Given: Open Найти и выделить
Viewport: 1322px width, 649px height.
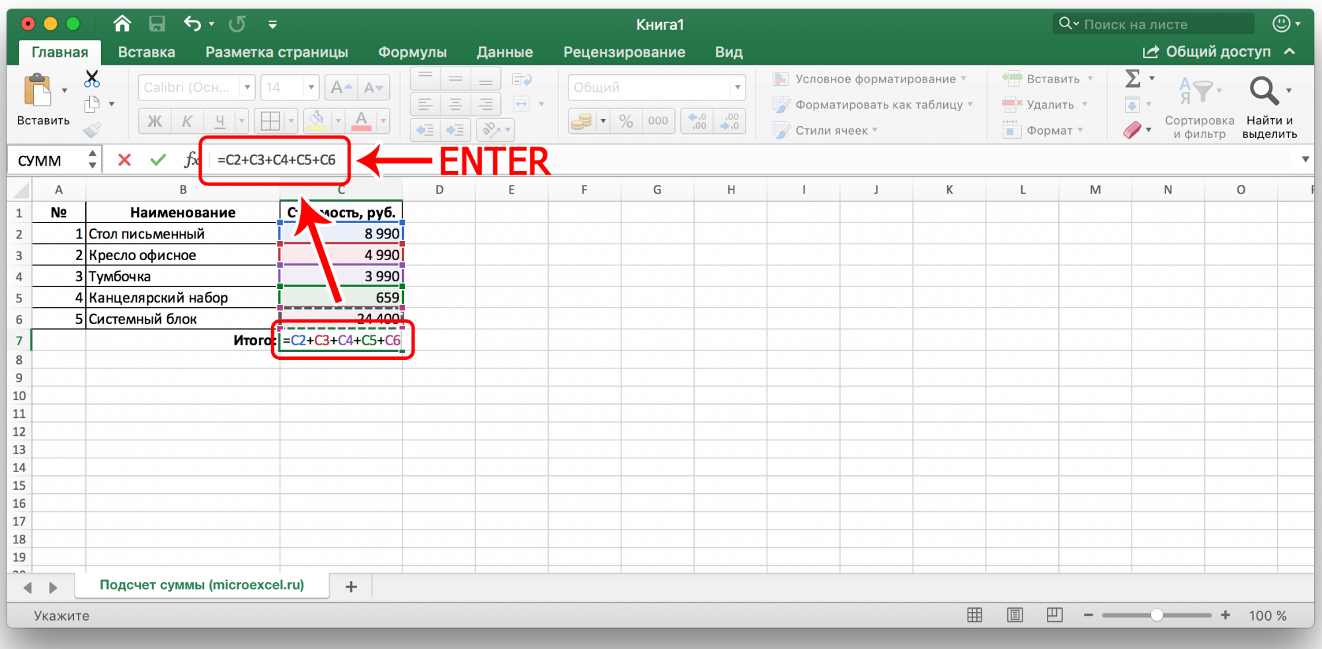Looking at the screenshot, I should 1269,107.
